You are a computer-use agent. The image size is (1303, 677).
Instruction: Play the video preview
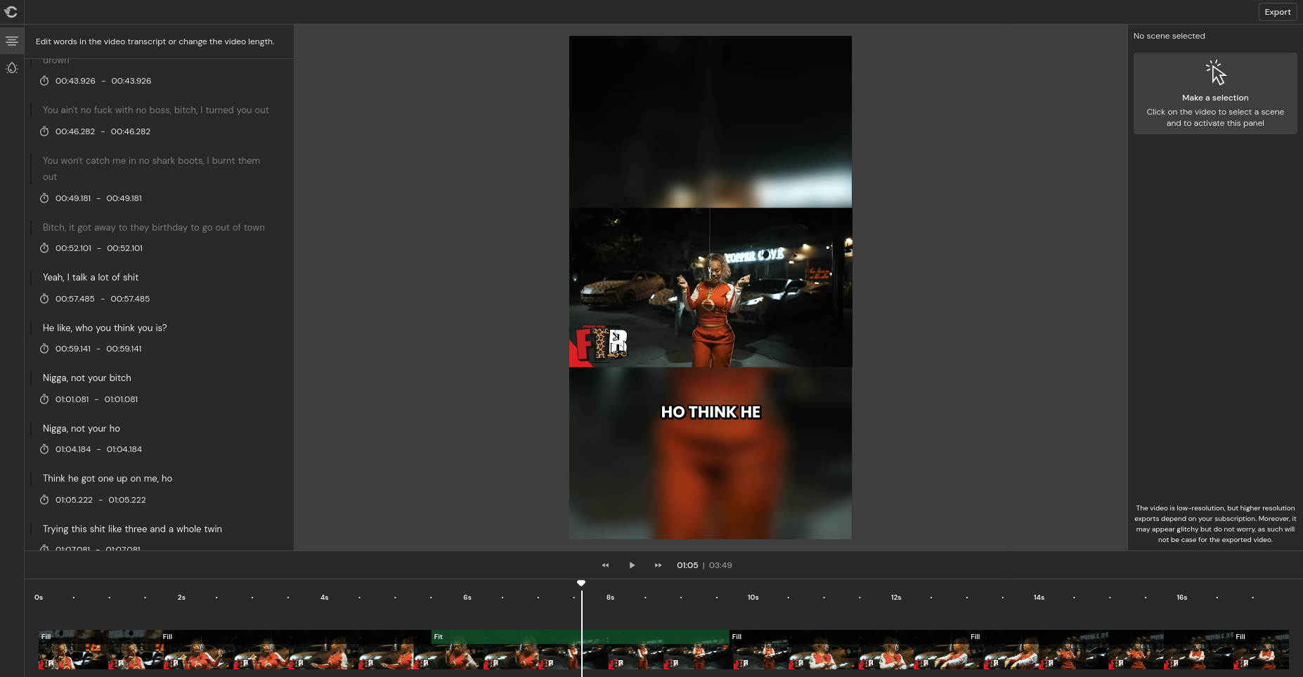[632, 565]
